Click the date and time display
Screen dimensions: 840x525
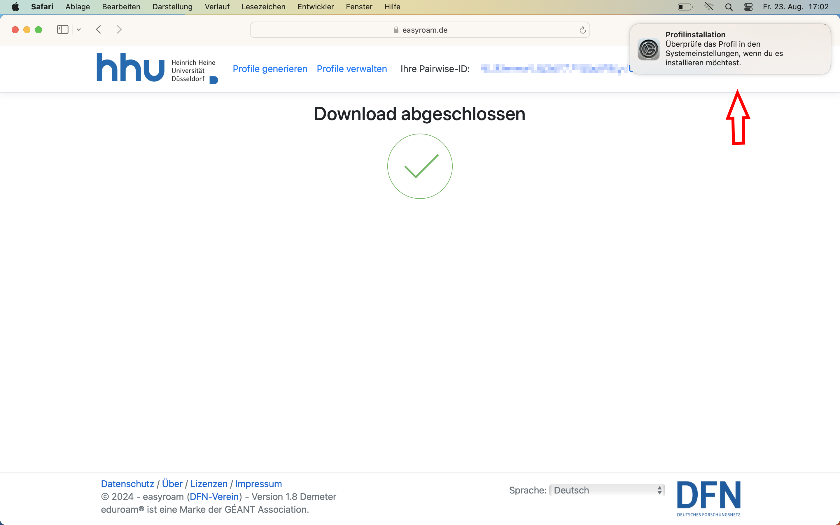point(796,7)
